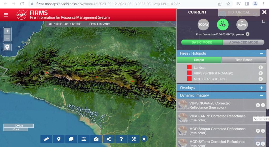The height and width of the screenshot is (147, 269).
Task: Expand the Overlays section
Action: point(261,88)
